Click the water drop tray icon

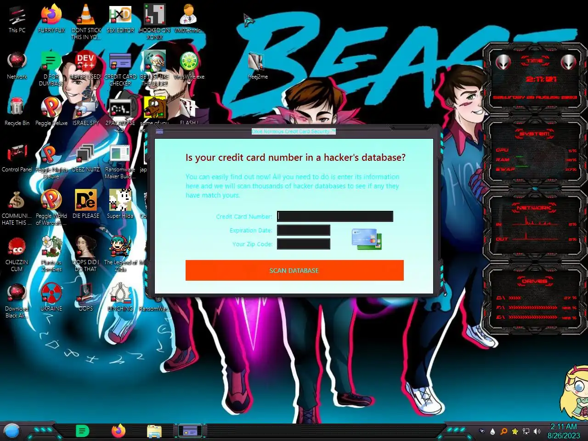(492, 431)
